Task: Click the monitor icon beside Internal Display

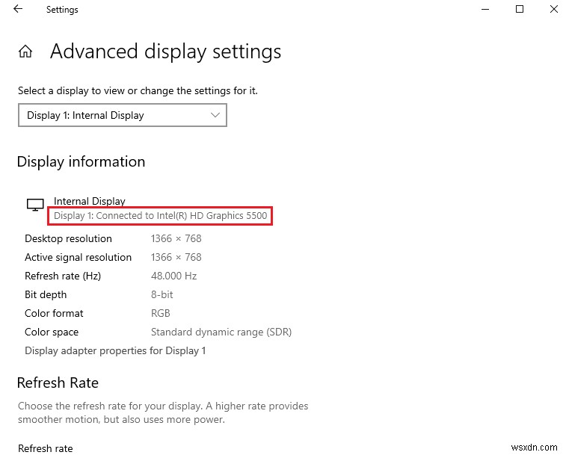Action: coord(35,205)
